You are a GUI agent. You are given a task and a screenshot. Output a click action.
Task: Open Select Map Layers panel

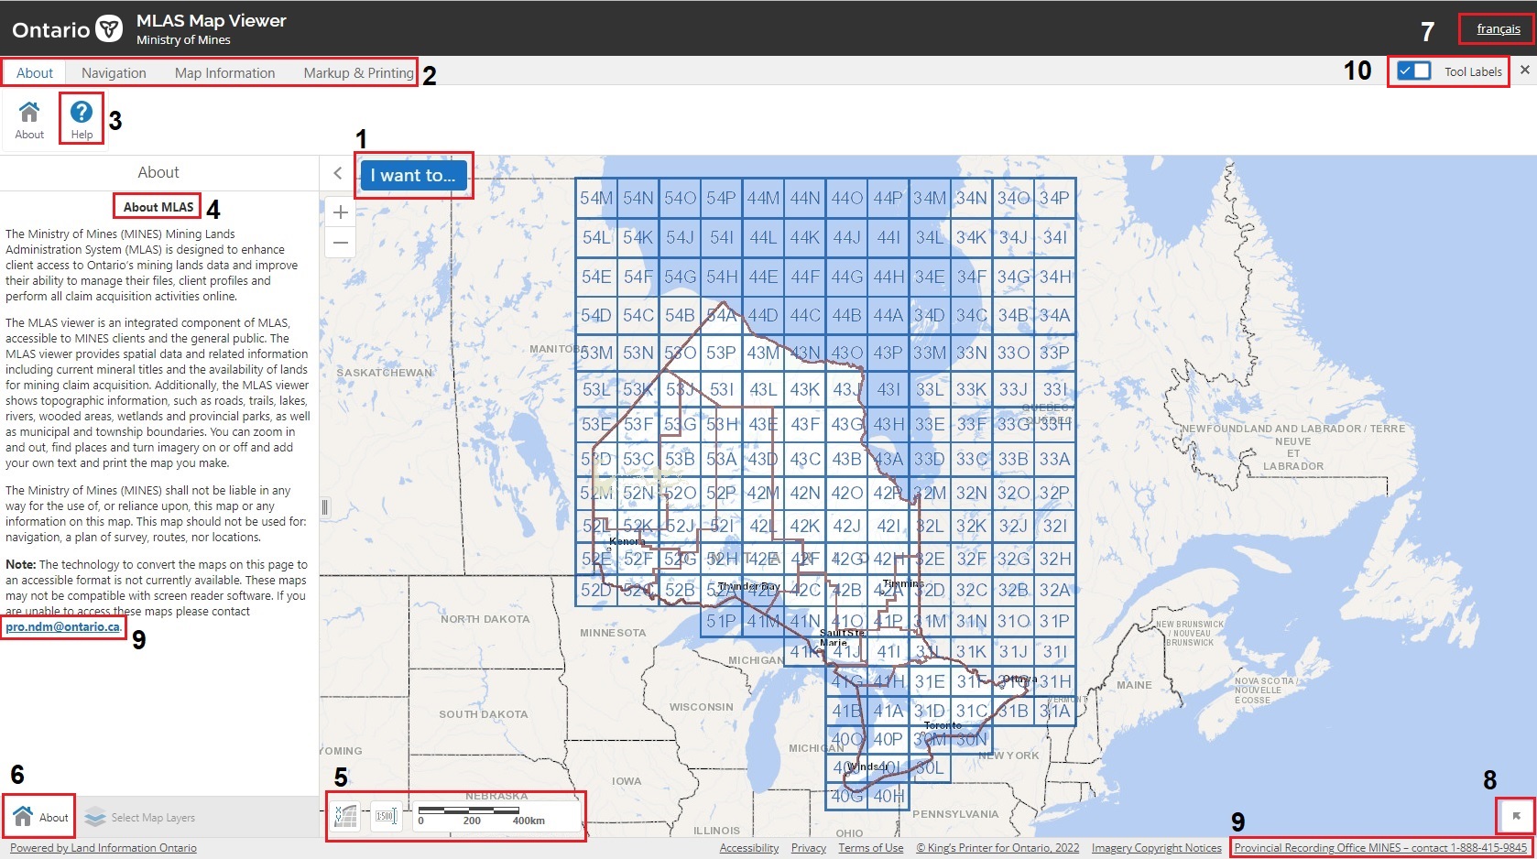click(140, 818)
